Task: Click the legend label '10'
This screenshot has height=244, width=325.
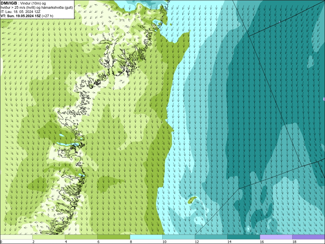Action: [x=164, y=242]
